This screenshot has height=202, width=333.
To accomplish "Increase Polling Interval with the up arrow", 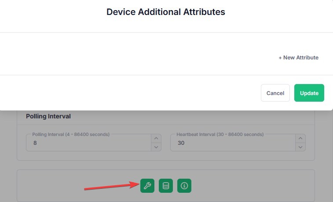I will (156, 138).
